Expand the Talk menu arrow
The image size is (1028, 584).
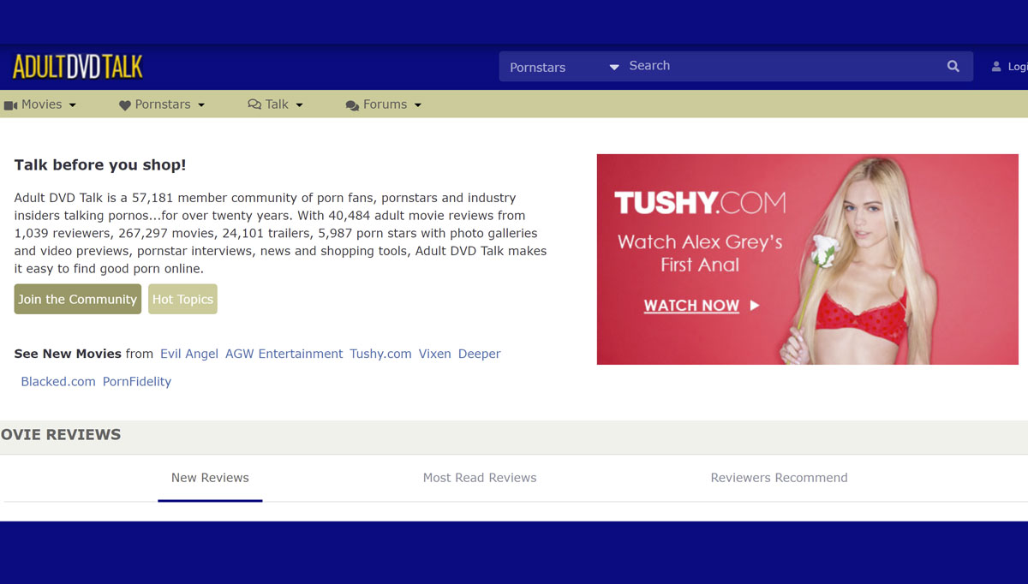pyautogui.click(x=300, y=105)
